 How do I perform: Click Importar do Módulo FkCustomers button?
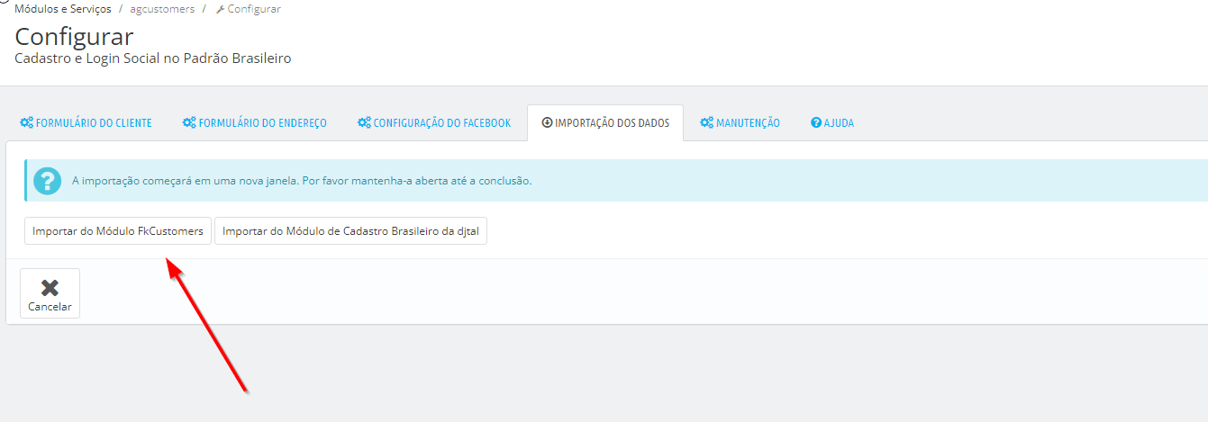[x=118, y=231]
